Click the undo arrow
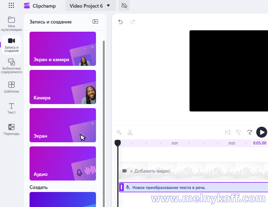 click(120, 22)
